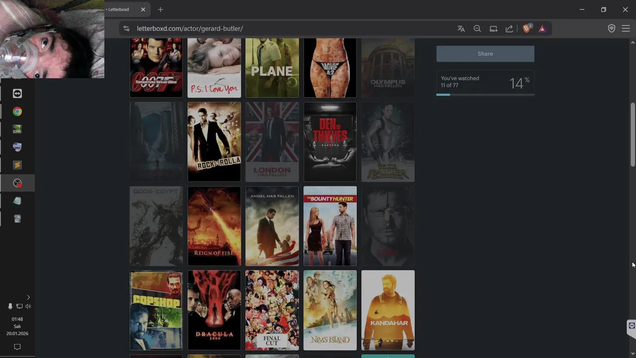
Task: Open Brave Rewards triangle icon
Action: [542, 29]
